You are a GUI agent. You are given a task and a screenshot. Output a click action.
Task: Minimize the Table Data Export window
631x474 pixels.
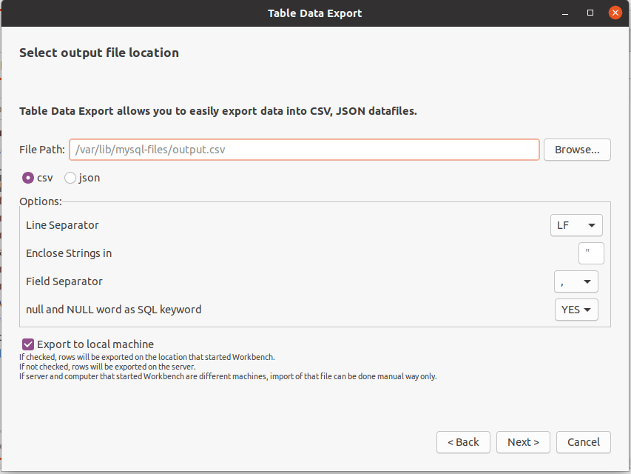point(567,13)
